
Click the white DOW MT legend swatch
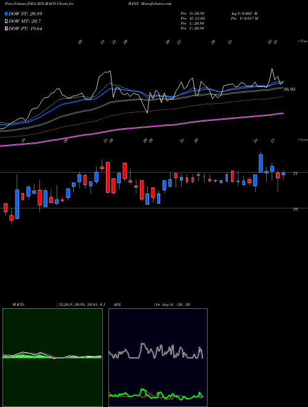tap(6, 22)
